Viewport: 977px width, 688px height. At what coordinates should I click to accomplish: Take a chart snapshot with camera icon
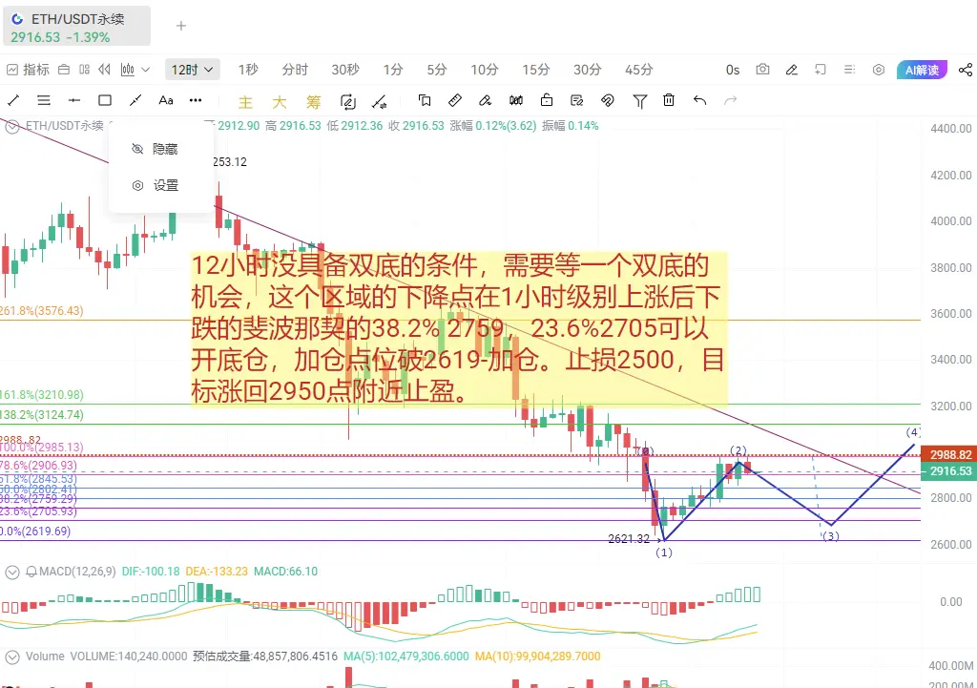coord(762,69)
